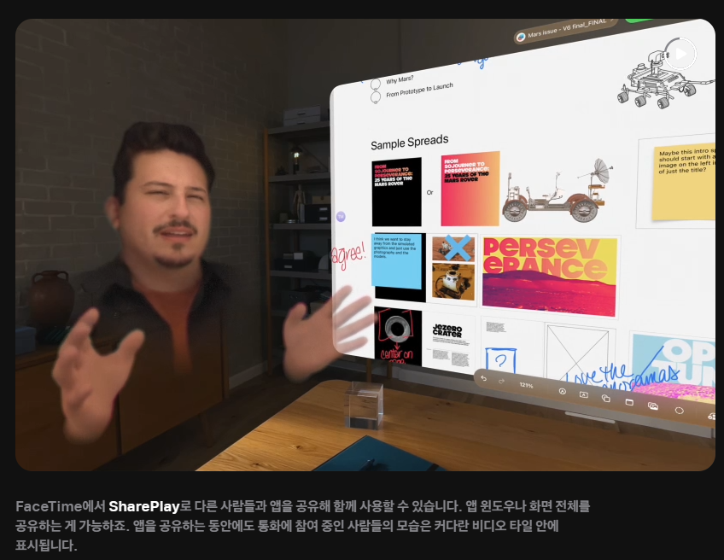
Task: Select the shapes tool icon
Action: (606, 399)
